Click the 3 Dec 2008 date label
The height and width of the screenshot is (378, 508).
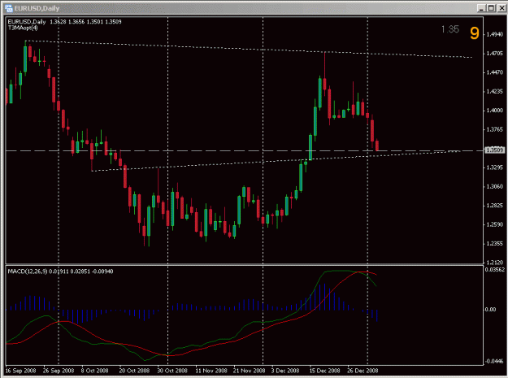[x=285, y=371]
